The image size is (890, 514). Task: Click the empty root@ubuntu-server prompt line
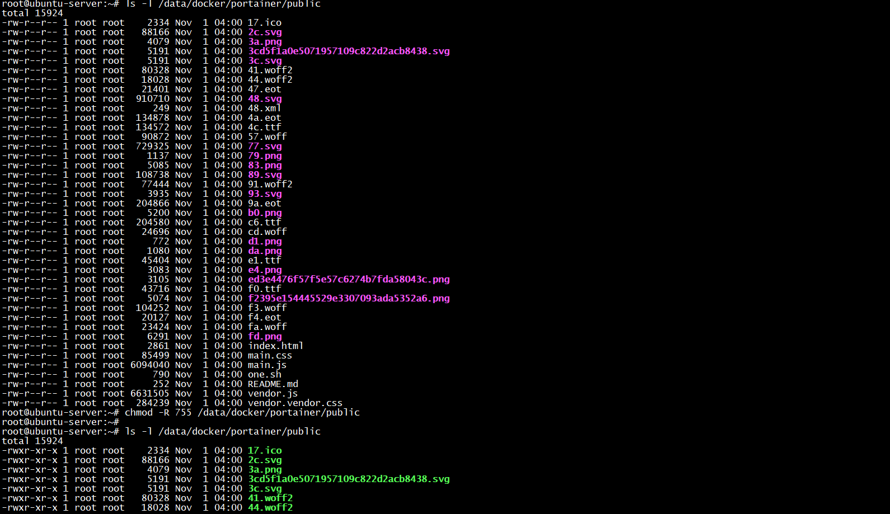60,422
